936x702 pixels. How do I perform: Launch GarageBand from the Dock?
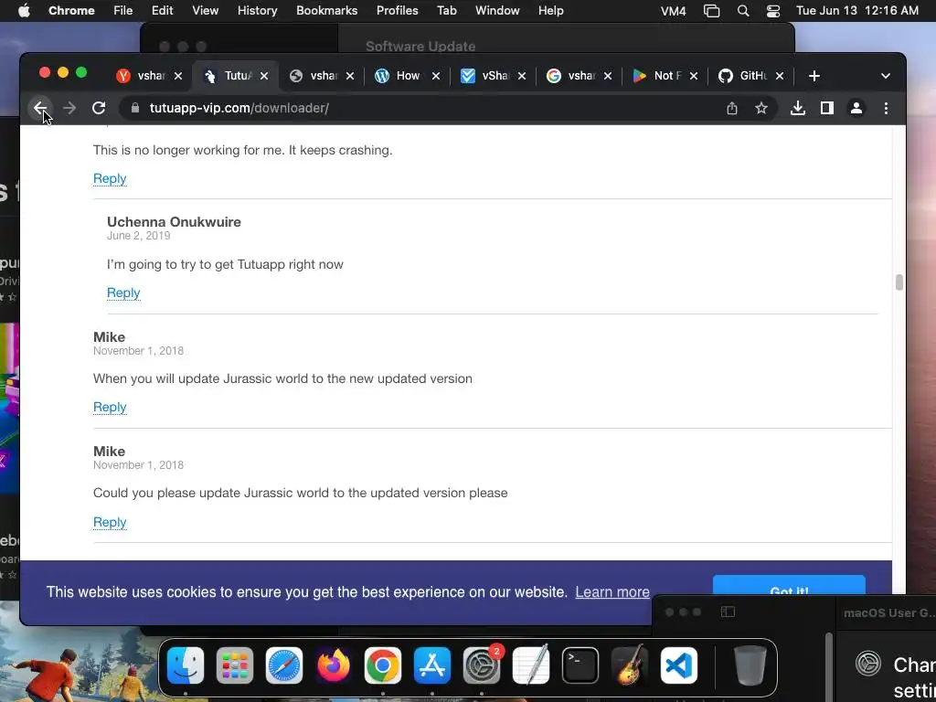click(630, 665)
